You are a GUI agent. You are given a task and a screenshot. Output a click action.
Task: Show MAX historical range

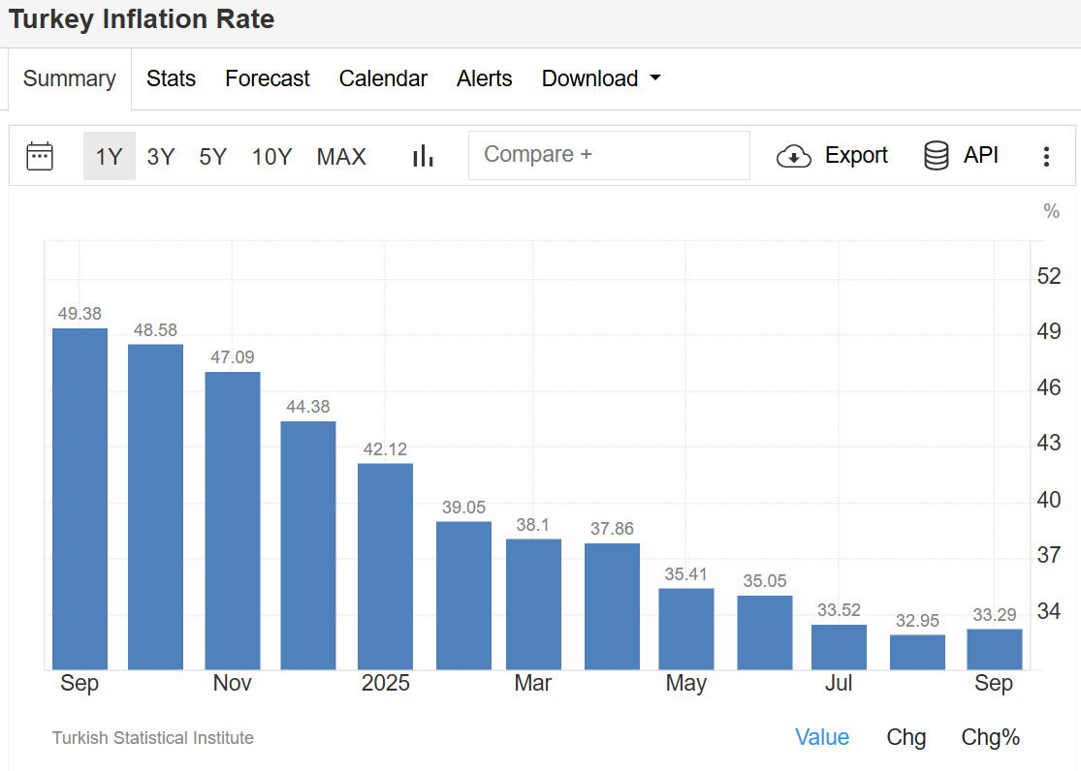coord(341,157)
